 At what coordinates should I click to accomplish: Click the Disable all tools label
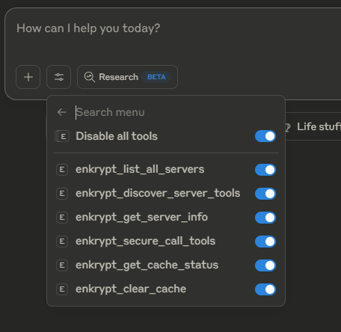tap(117, 136)
